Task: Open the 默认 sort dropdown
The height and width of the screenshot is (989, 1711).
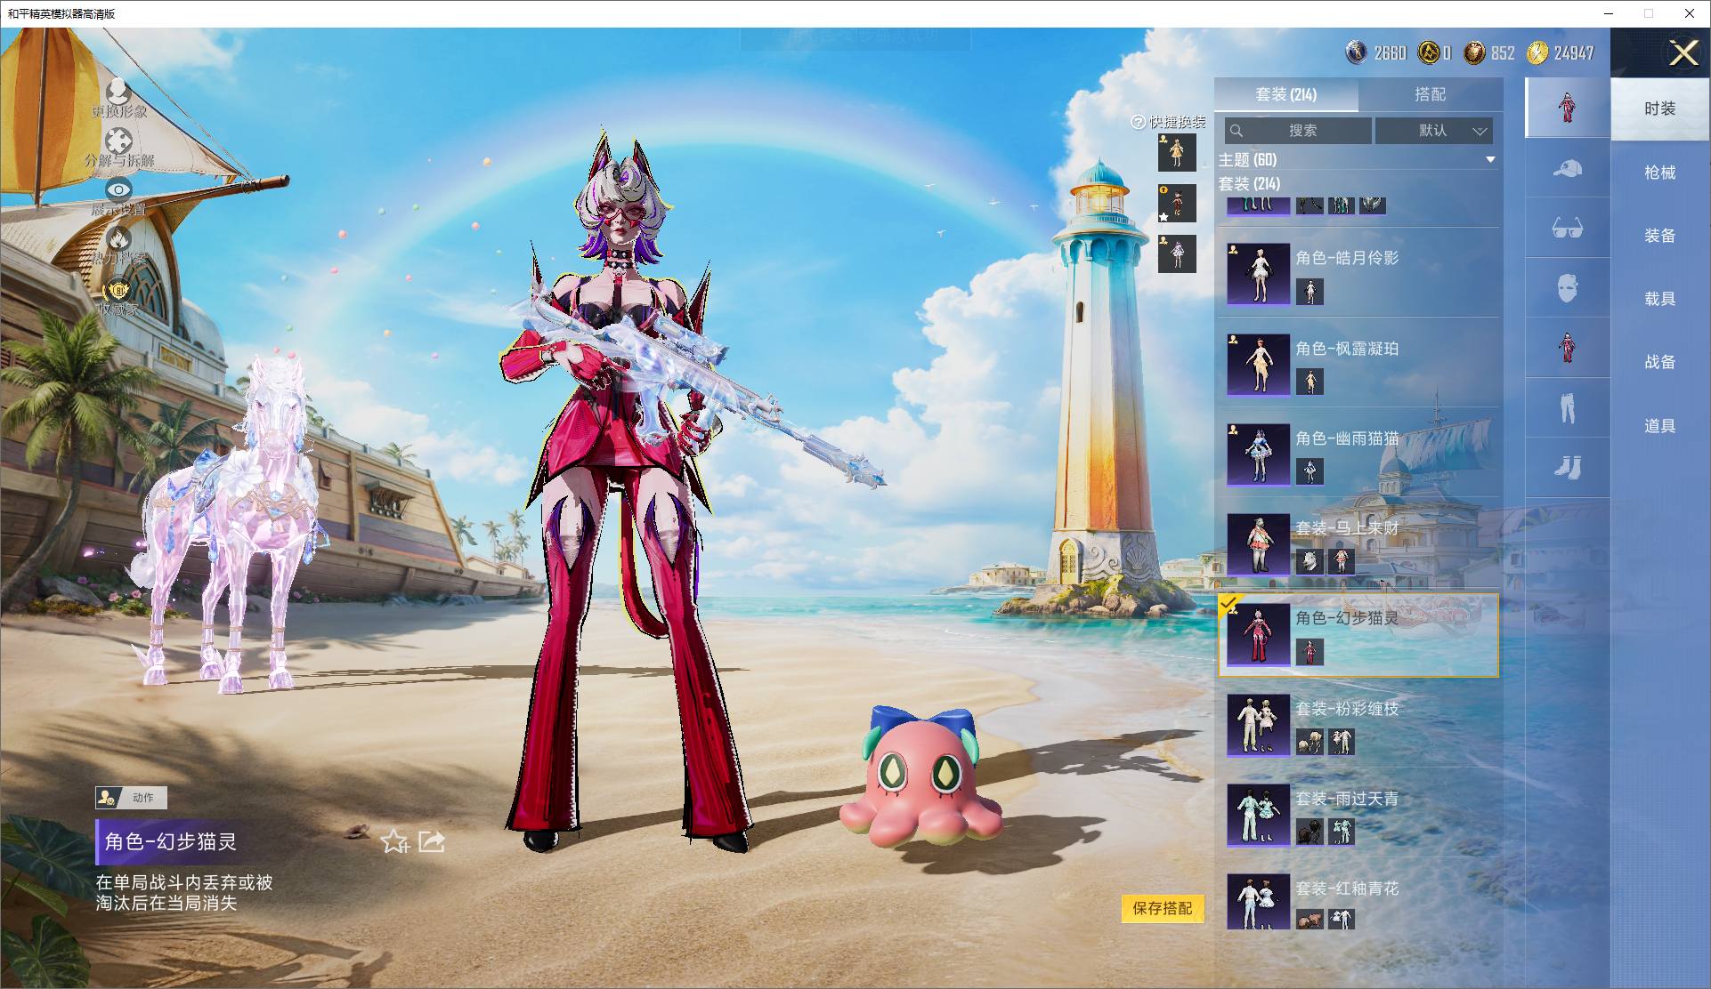Action: click(x=1433, y=131)
